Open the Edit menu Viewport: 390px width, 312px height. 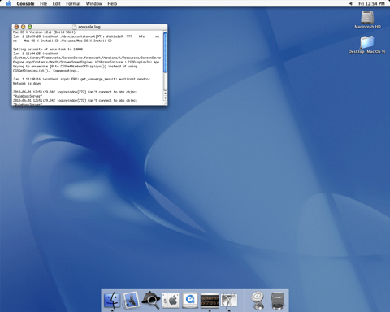56,3
